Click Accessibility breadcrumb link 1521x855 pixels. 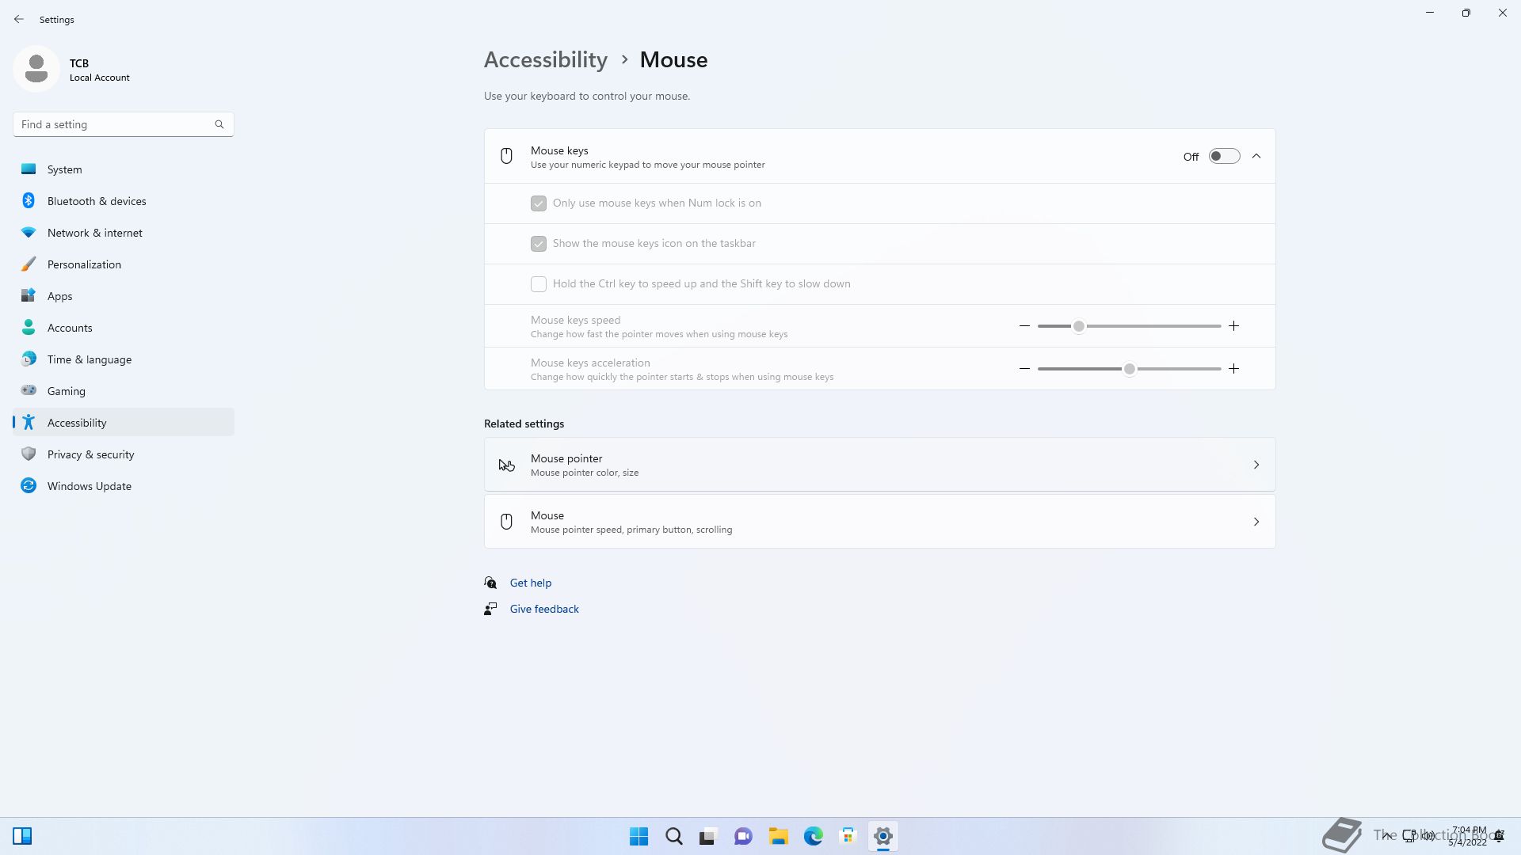pos(546,59)
